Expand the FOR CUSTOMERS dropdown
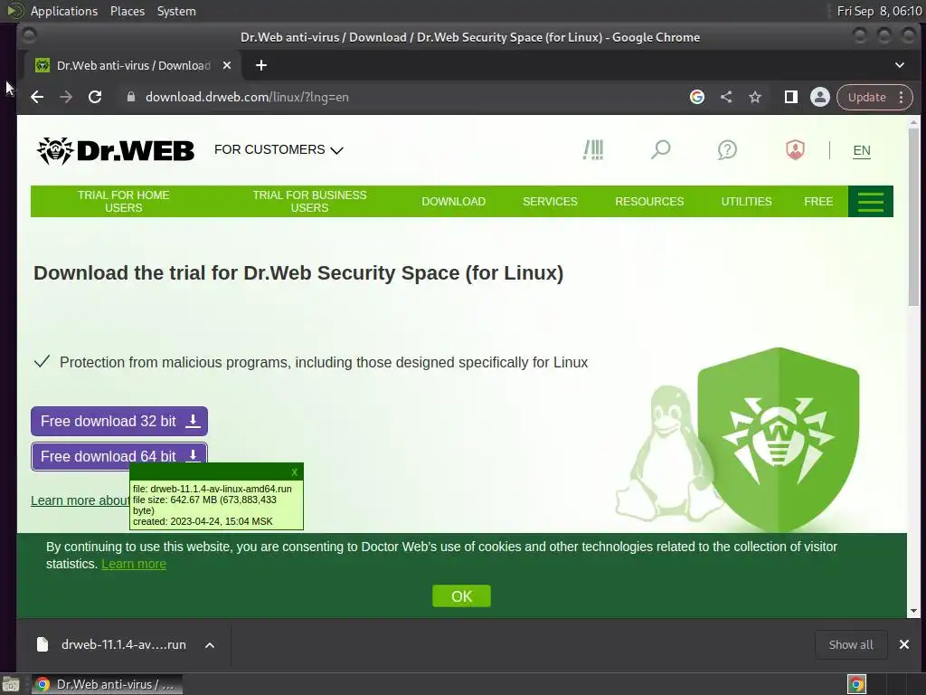 pyautogui.click(x=279, y=149)
